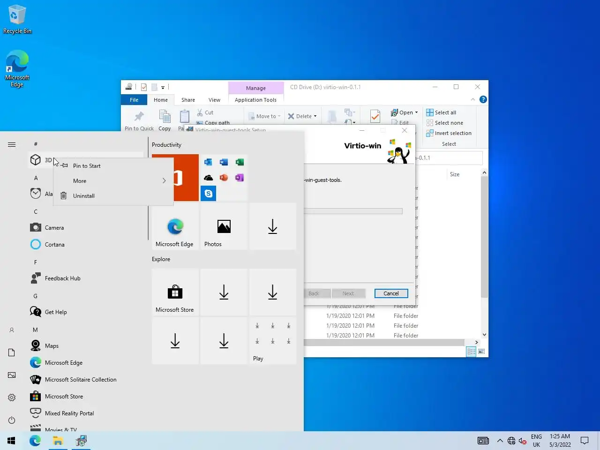Click the Windows Start button

coord(11,441)
